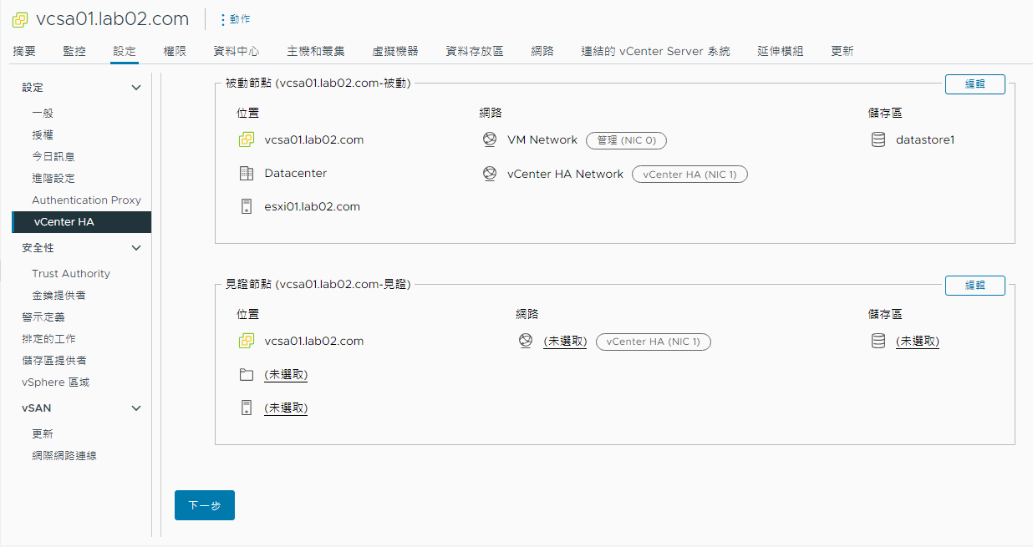
Task: Click datastore1 in 被動節點 儲存區
Action: pyautogui.click(x=925, y=139)
